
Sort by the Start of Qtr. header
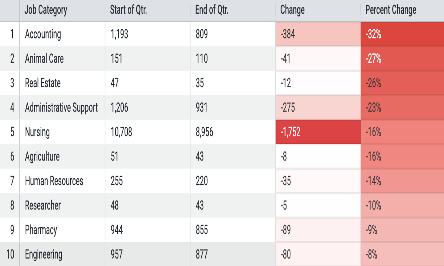[x=147, y=10]
